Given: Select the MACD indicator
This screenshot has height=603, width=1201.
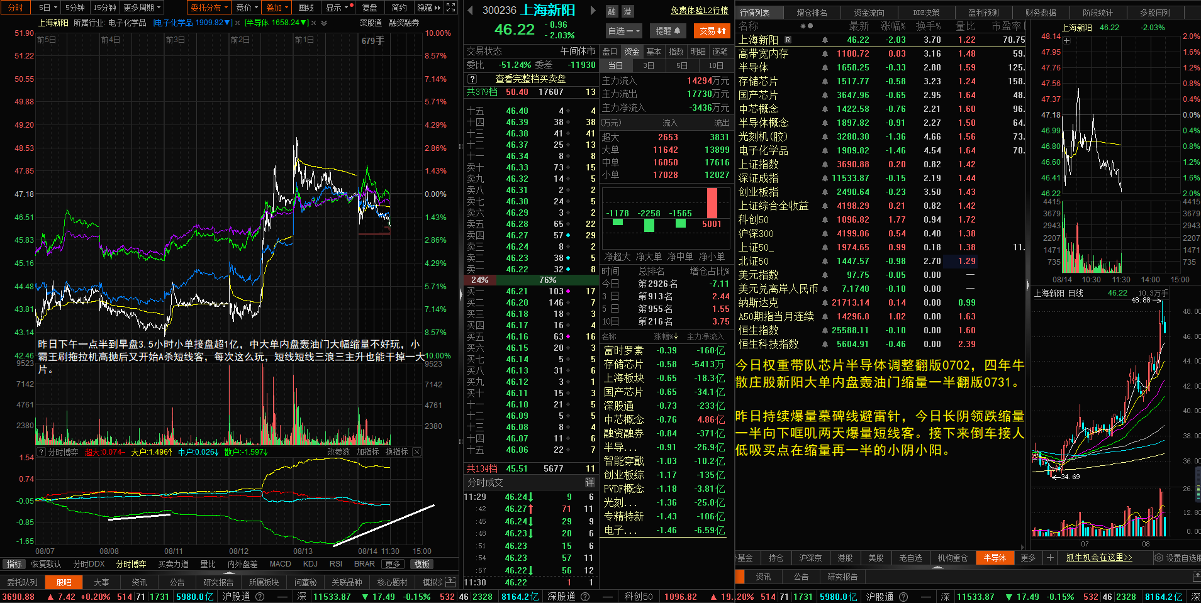Looking at the screenshot, I should coord(280,564).
